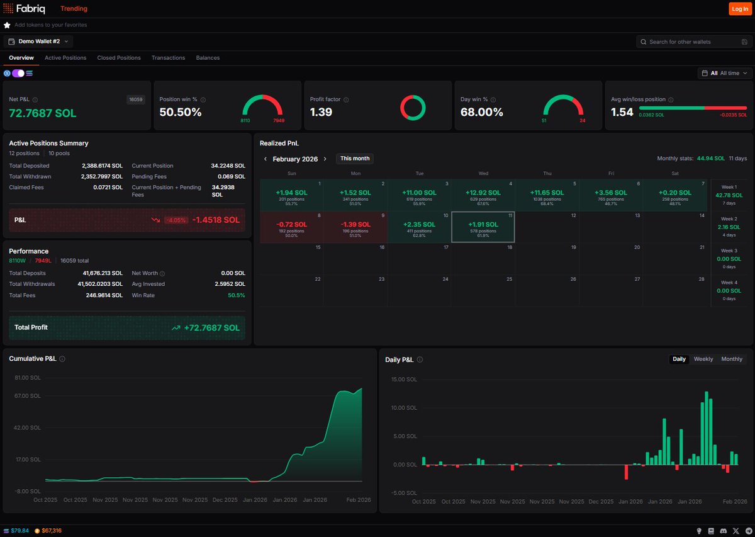
Task: Click Win Rate value 50.5%
Action: (x=237, y=295)
